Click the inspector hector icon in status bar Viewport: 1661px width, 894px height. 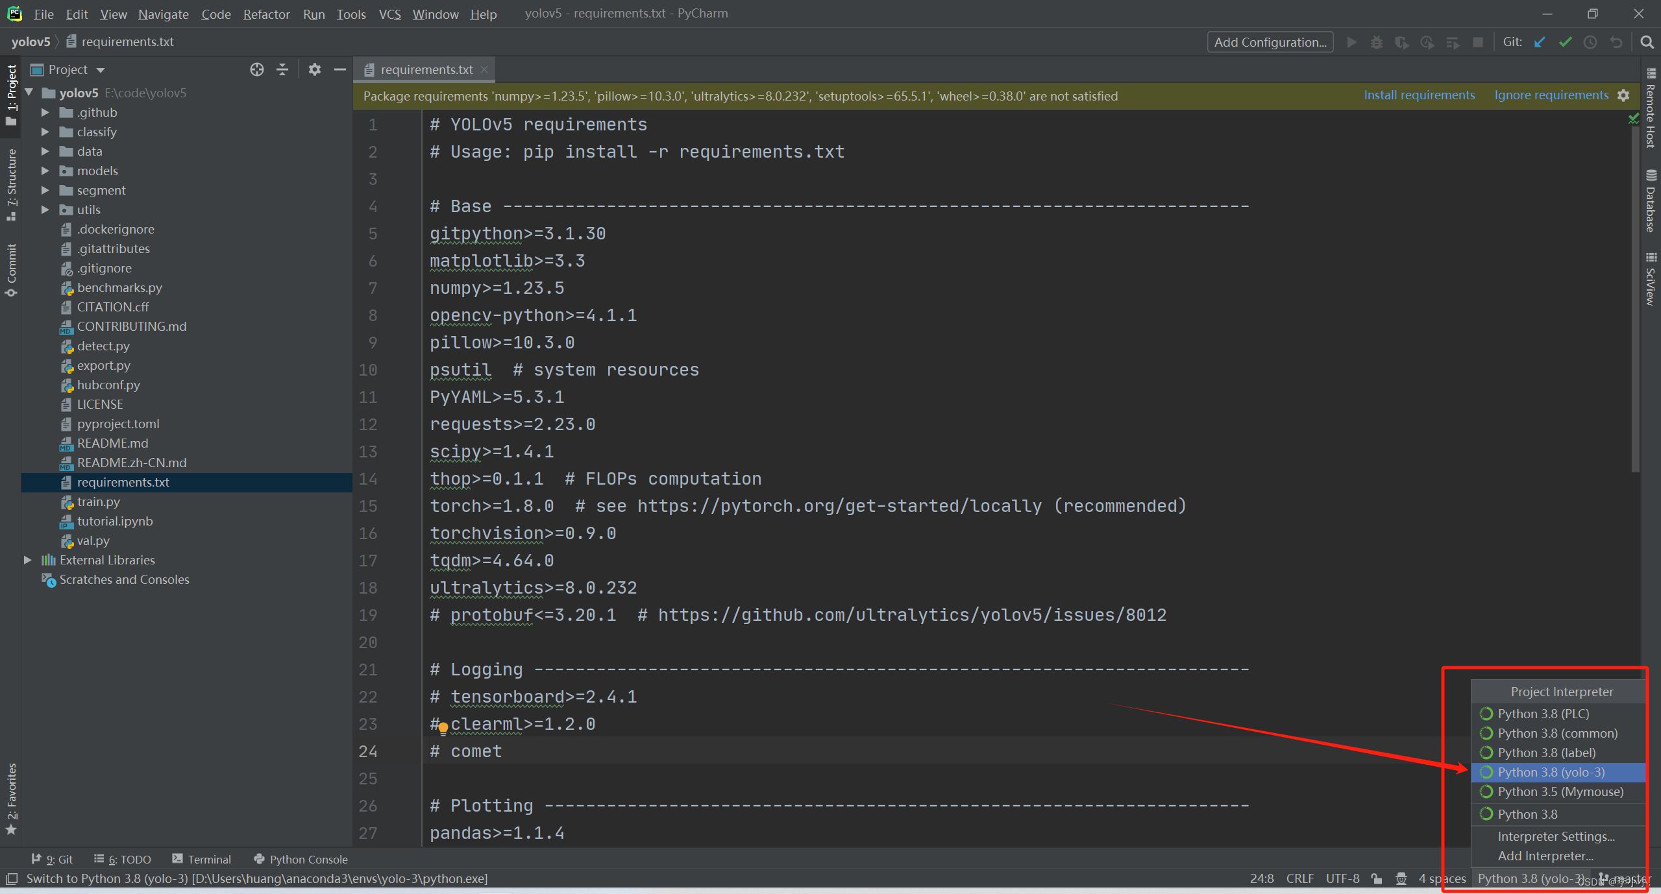pos(1401,878)
